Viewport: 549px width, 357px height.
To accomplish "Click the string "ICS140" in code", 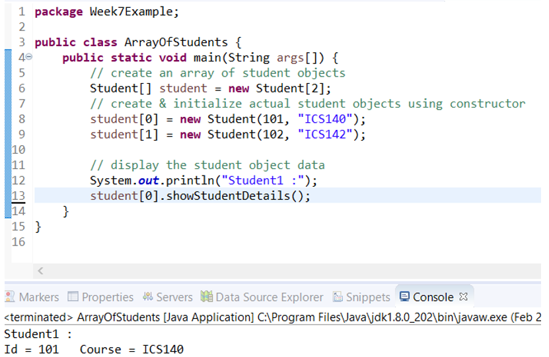I will pos(325,119).
